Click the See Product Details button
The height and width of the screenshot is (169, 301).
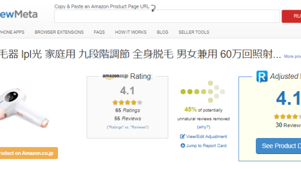point(278,146)
